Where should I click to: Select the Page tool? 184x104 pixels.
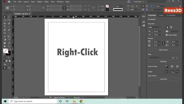pos(5,20)
